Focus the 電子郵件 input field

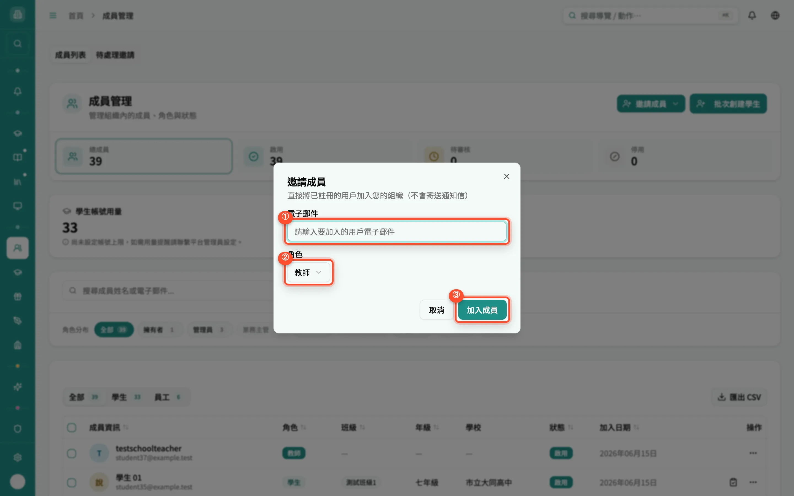[x=397, y=232]
